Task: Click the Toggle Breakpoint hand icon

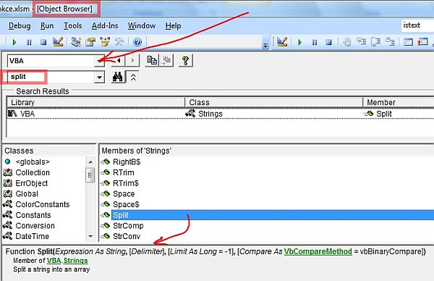Action: [x=346, y=42]
